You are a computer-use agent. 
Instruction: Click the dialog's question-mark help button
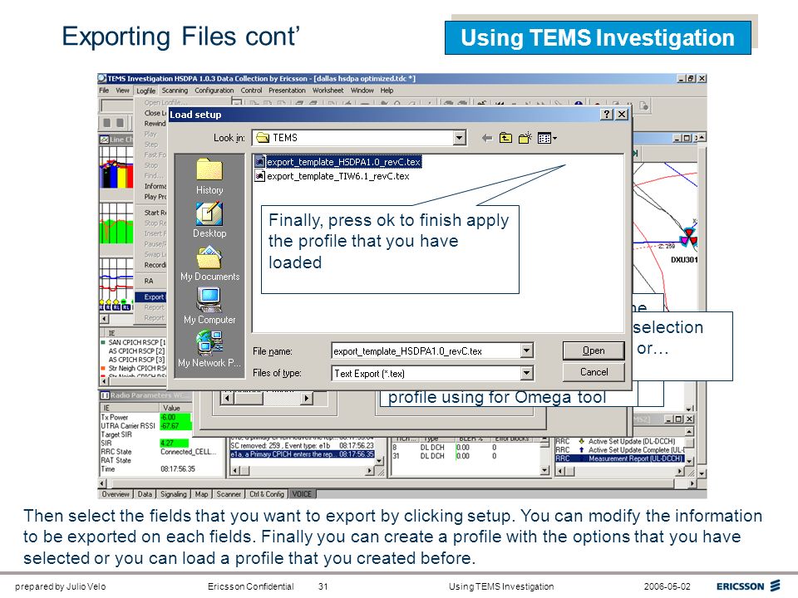(607, 115)
